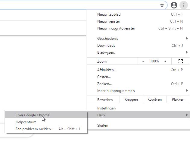Open Helpcentrum from the Help submenu
Viewport: 190px width, 145px height.
[26, 122]
